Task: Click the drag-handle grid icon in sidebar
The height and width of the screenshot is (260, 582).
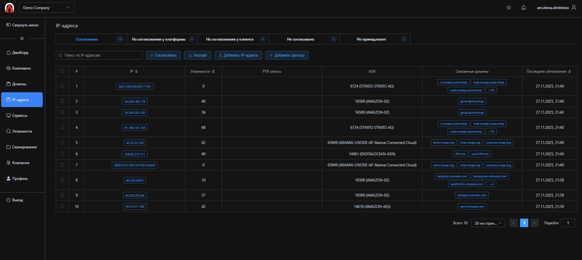Action: coord(22,38)
